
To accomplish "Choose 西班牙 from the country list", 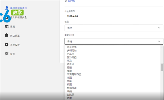I will (71, 64).
